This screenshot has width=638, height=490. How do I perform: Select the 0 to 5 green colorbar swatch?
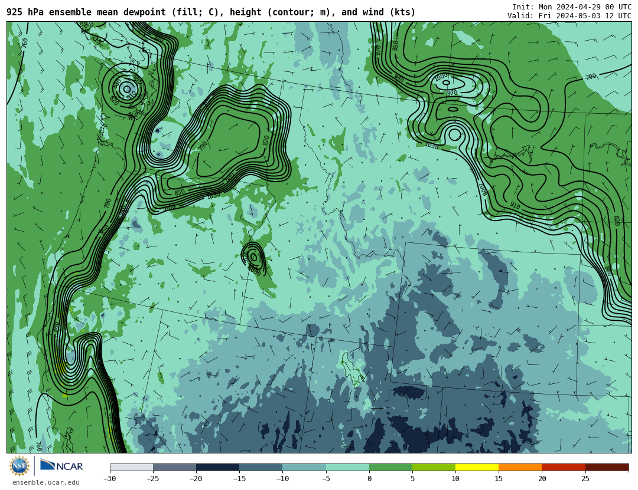(x=390, y=467)
